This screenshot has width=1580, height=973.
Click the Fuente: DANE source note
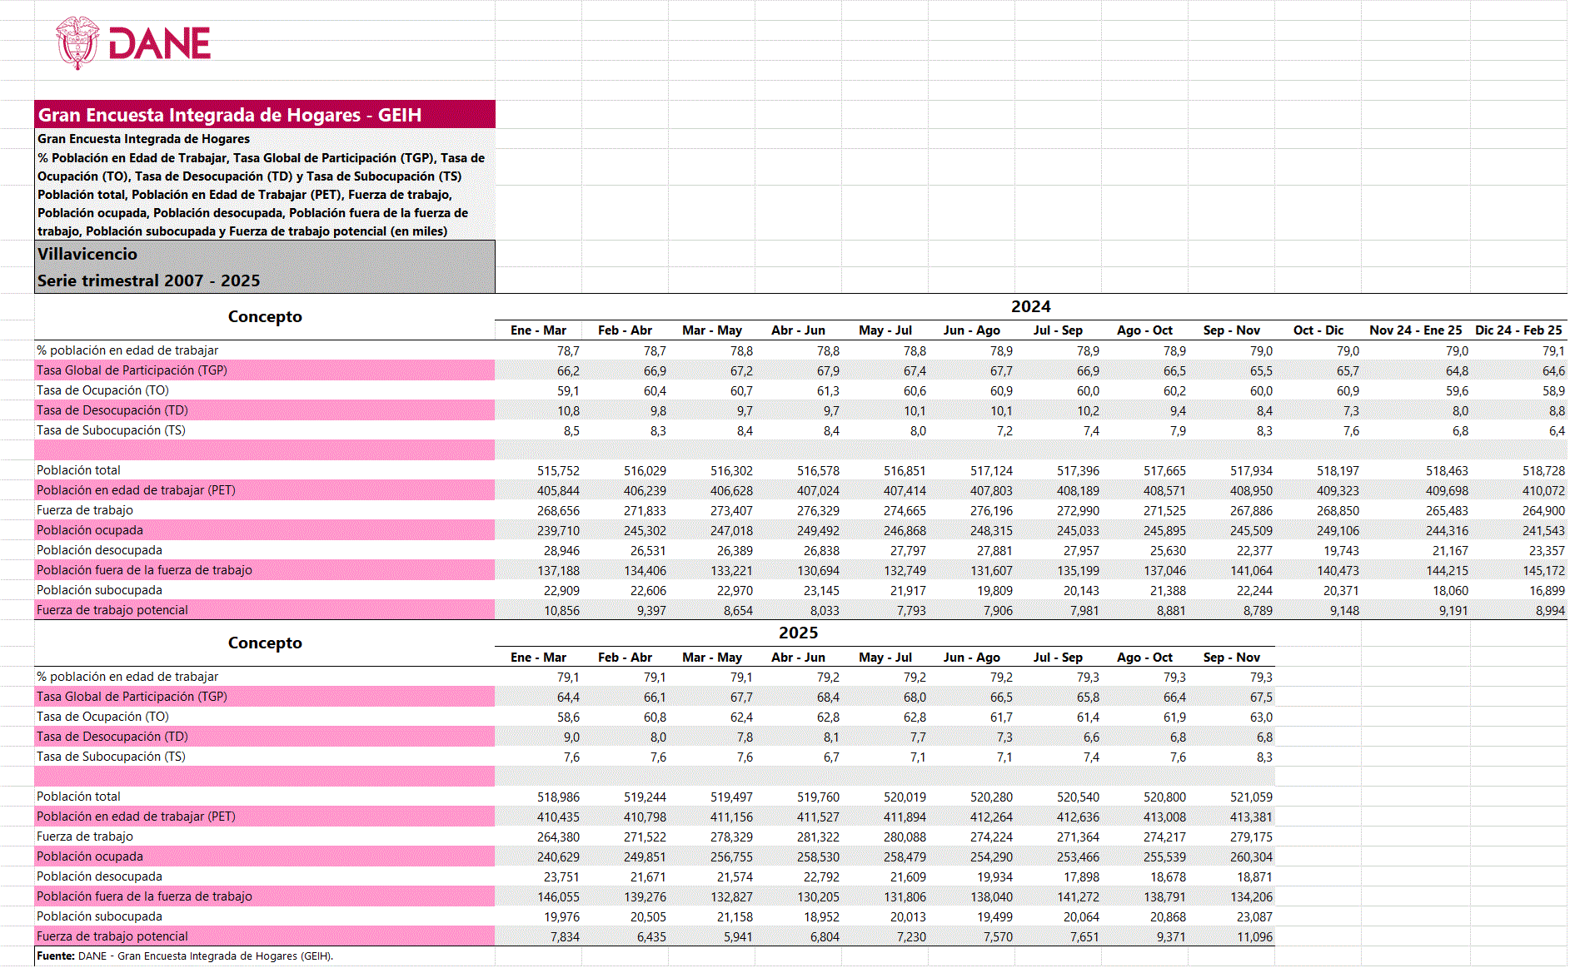tap(185, 956)
